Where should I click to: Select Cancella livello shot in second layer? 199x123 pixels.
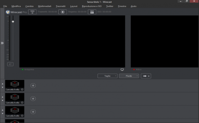tap(15, 98)
